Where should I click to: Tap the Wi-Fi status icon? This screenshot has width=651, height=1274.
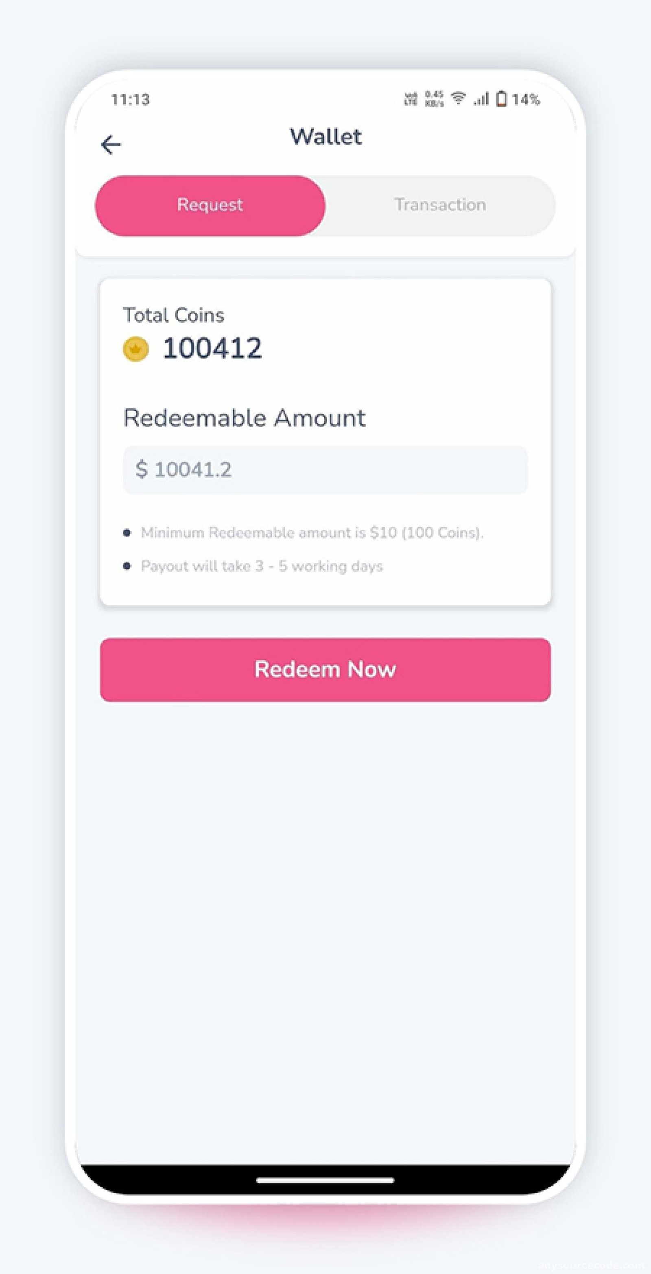[x=458, y=99]
